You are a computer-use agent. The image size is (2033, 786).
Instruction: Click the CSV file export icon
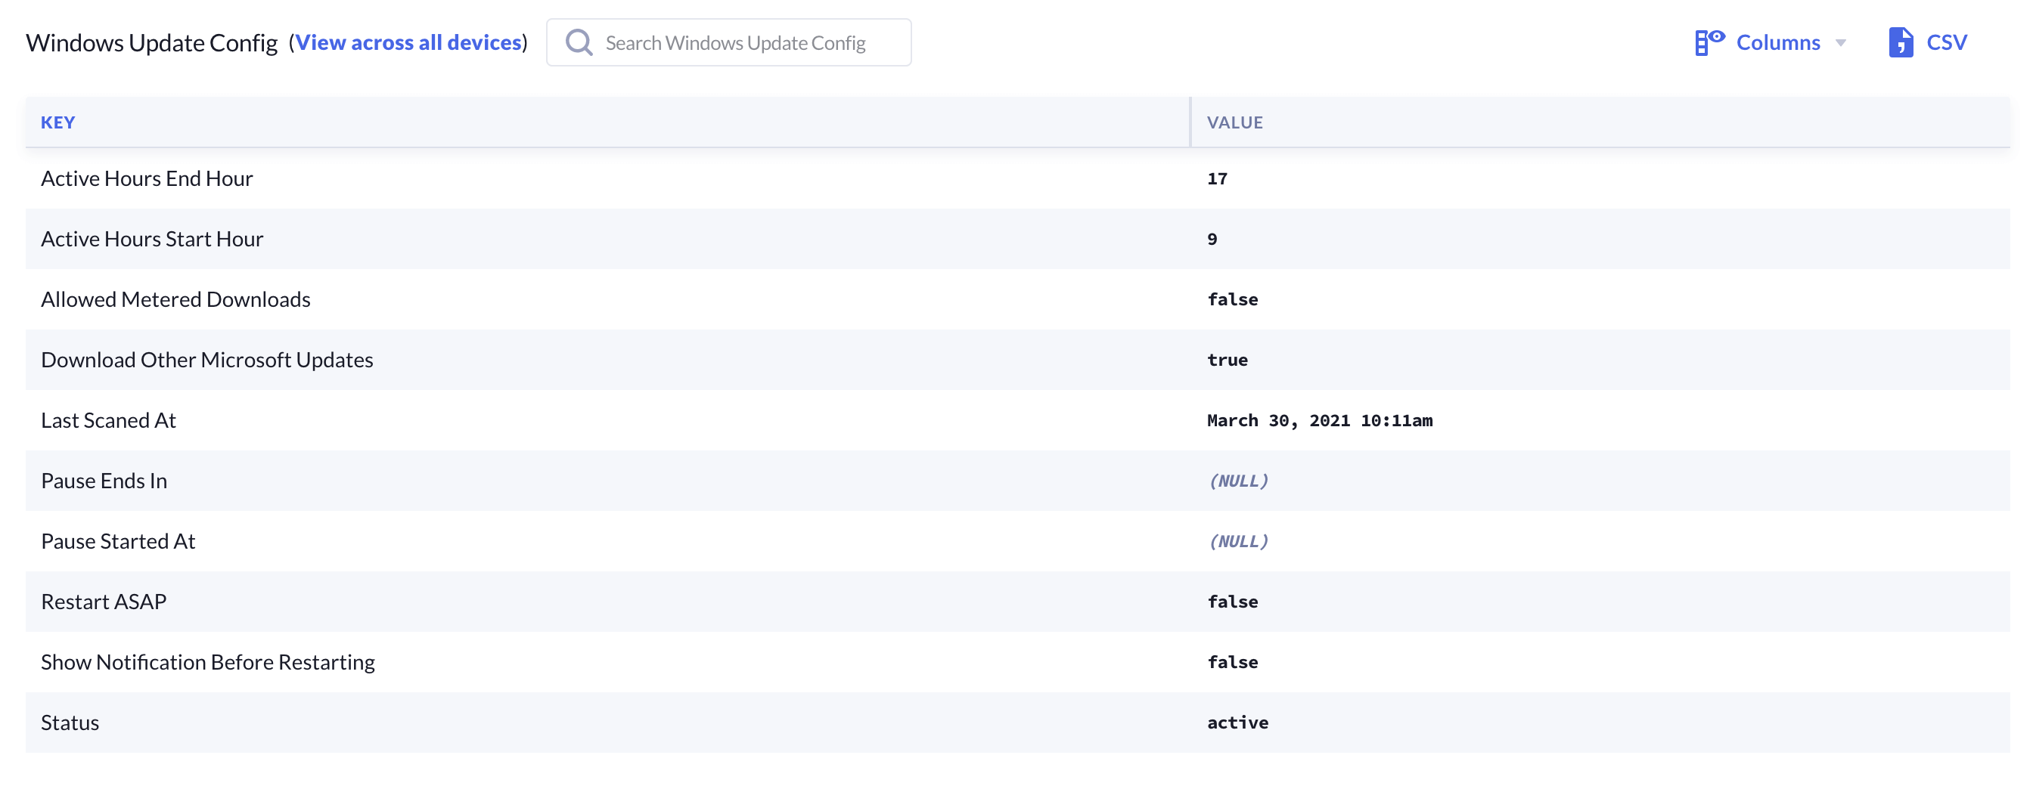coord(1900,42)
